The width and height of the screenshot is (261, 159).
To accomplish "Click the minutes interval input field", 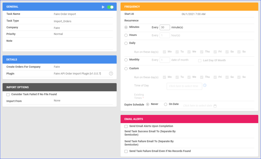I will [165, 28].
